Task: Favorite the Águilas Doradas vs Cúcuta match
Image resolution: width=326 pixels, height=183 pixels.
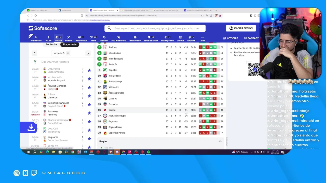Action: coord(89,87)
